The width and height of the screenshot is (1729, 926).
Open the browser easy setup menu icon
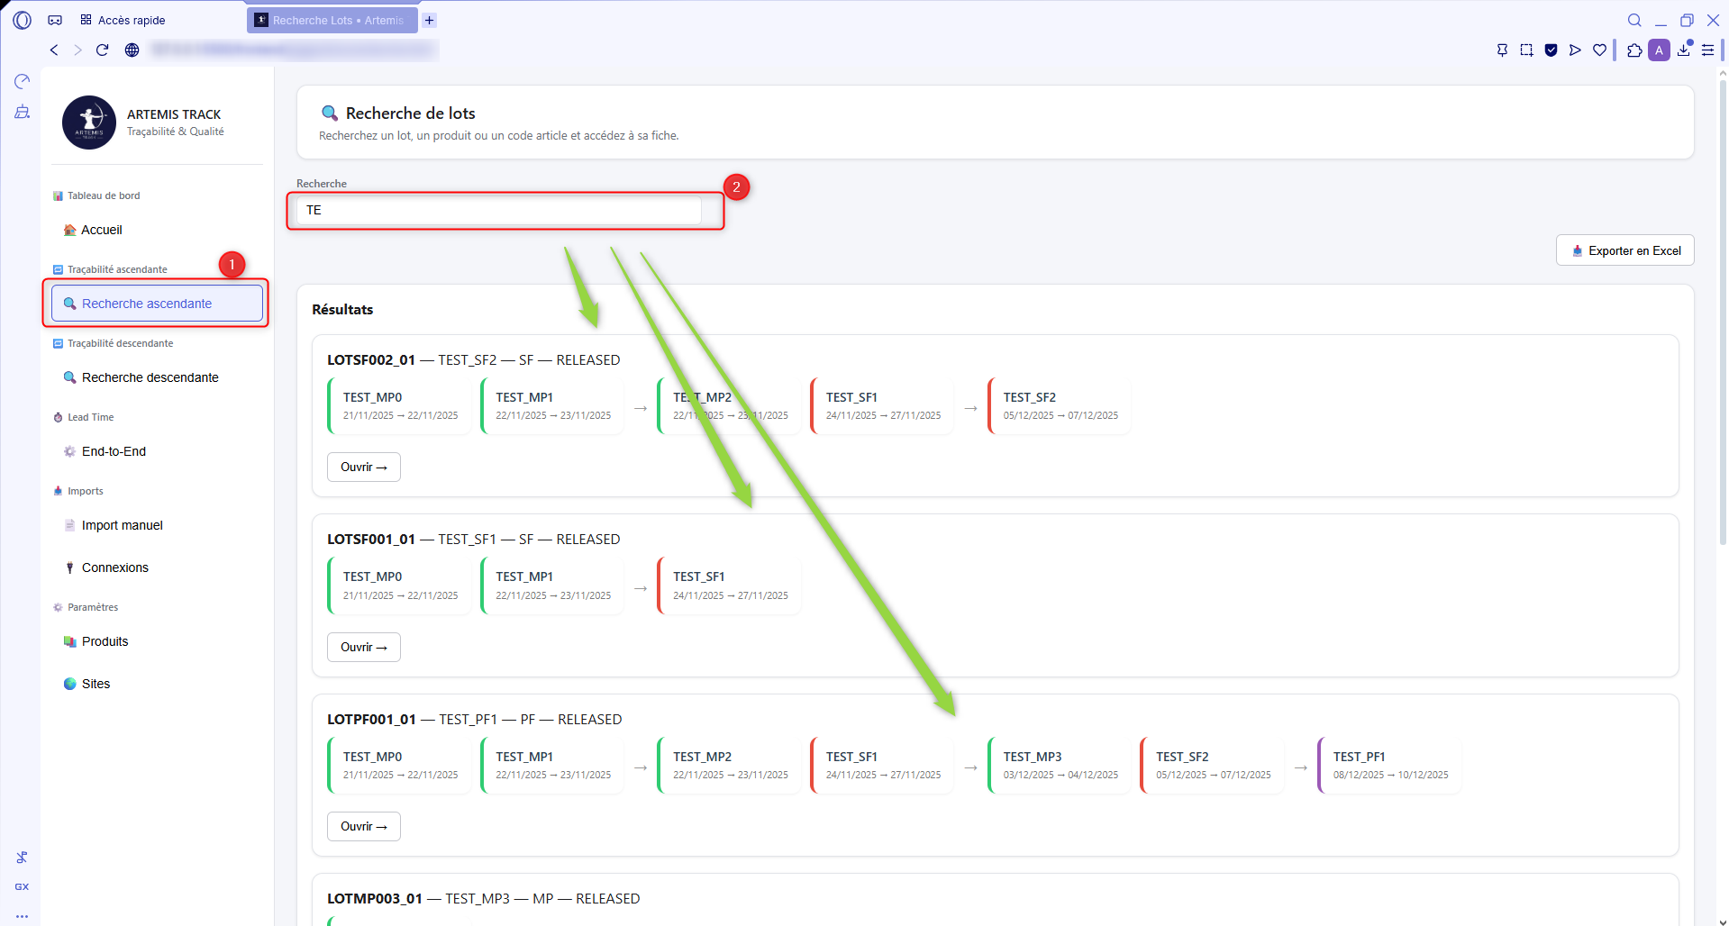(1707, 50)
